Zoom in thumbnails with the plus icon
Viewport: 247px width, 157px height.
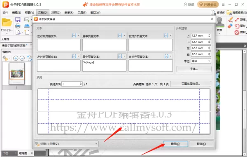16,59
